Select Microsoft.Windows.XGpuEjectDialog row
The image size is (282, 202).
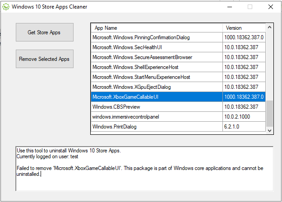178,87
